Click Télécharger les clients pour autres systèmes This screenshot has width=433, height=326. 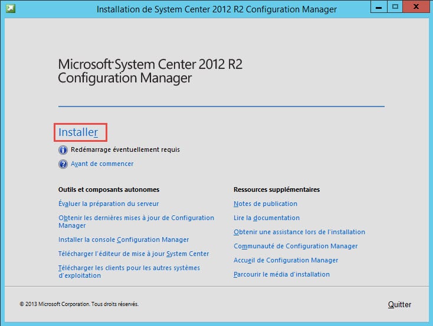coord(129,271)
